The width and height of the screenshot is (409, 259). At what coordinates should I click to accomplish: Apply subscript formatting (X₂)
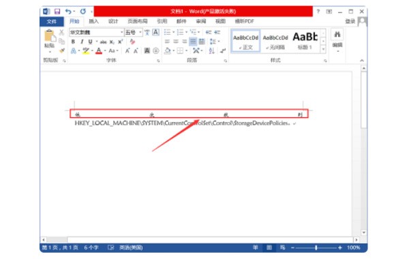(x=112, y=42)
